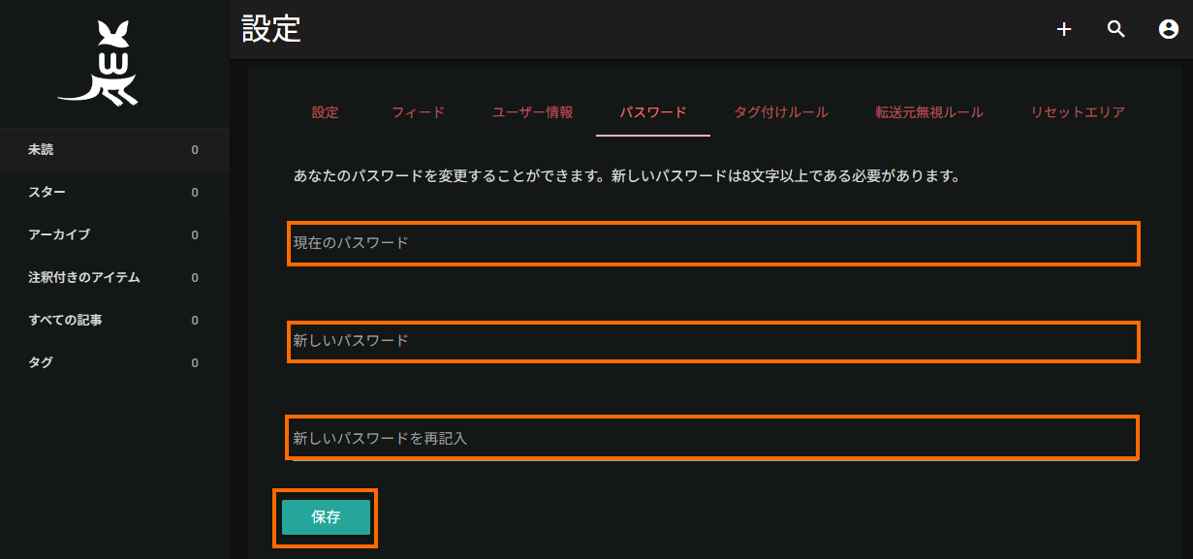Open the ユーザー情報 tab
The width and height of the screenshot is (1193, 559).
coord(532,112)
